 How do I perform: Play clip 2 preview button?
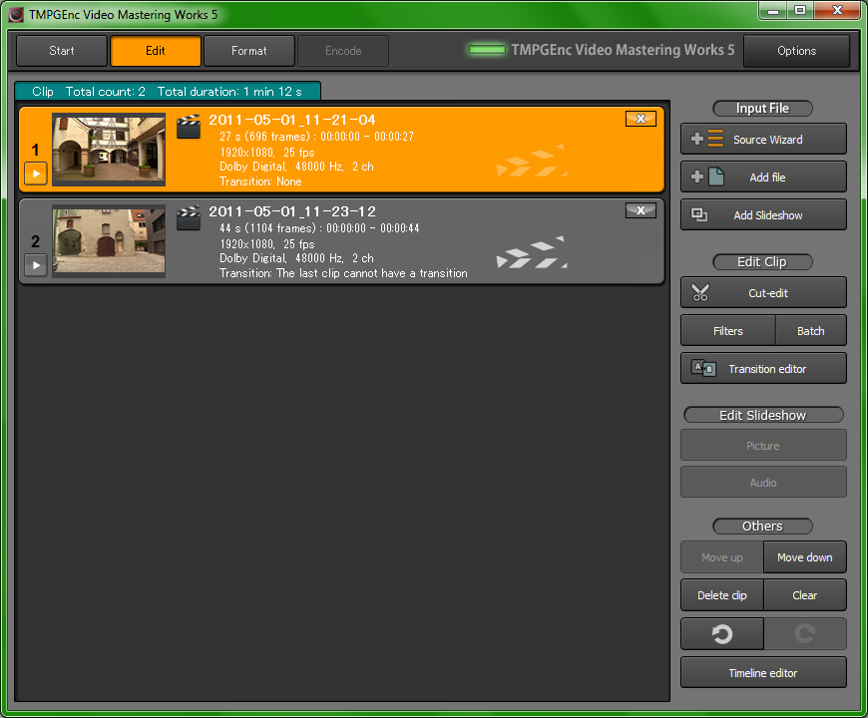(36, 265)
